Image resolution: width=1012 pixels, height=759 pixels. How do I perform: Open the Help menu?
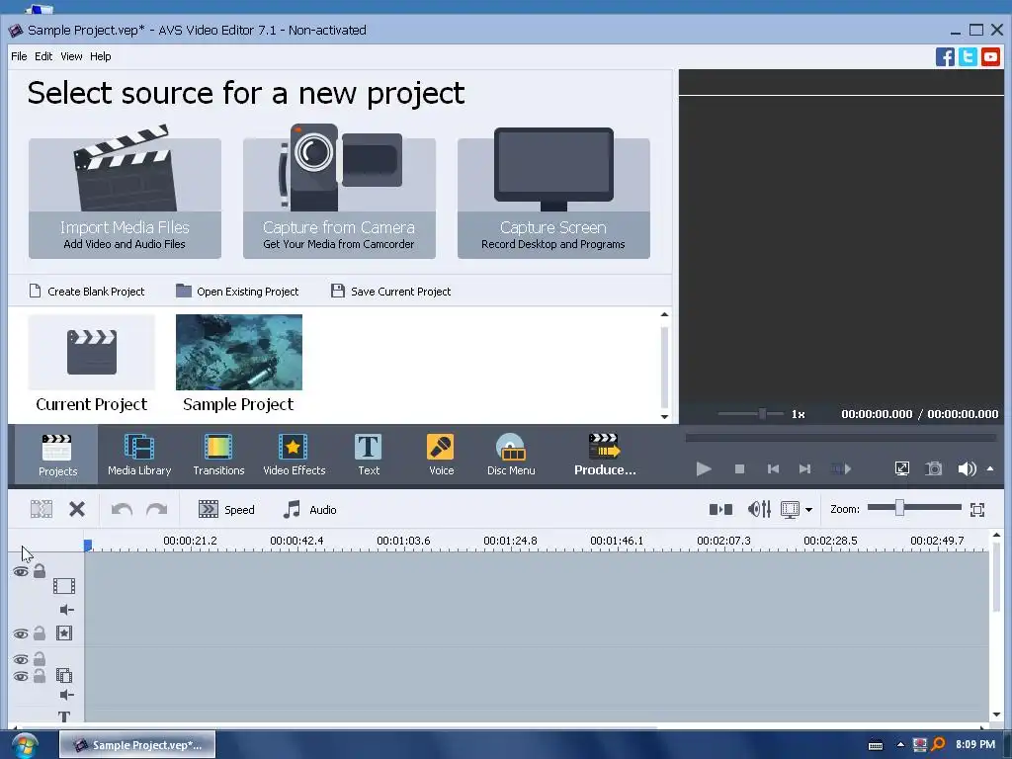point(100,56)
